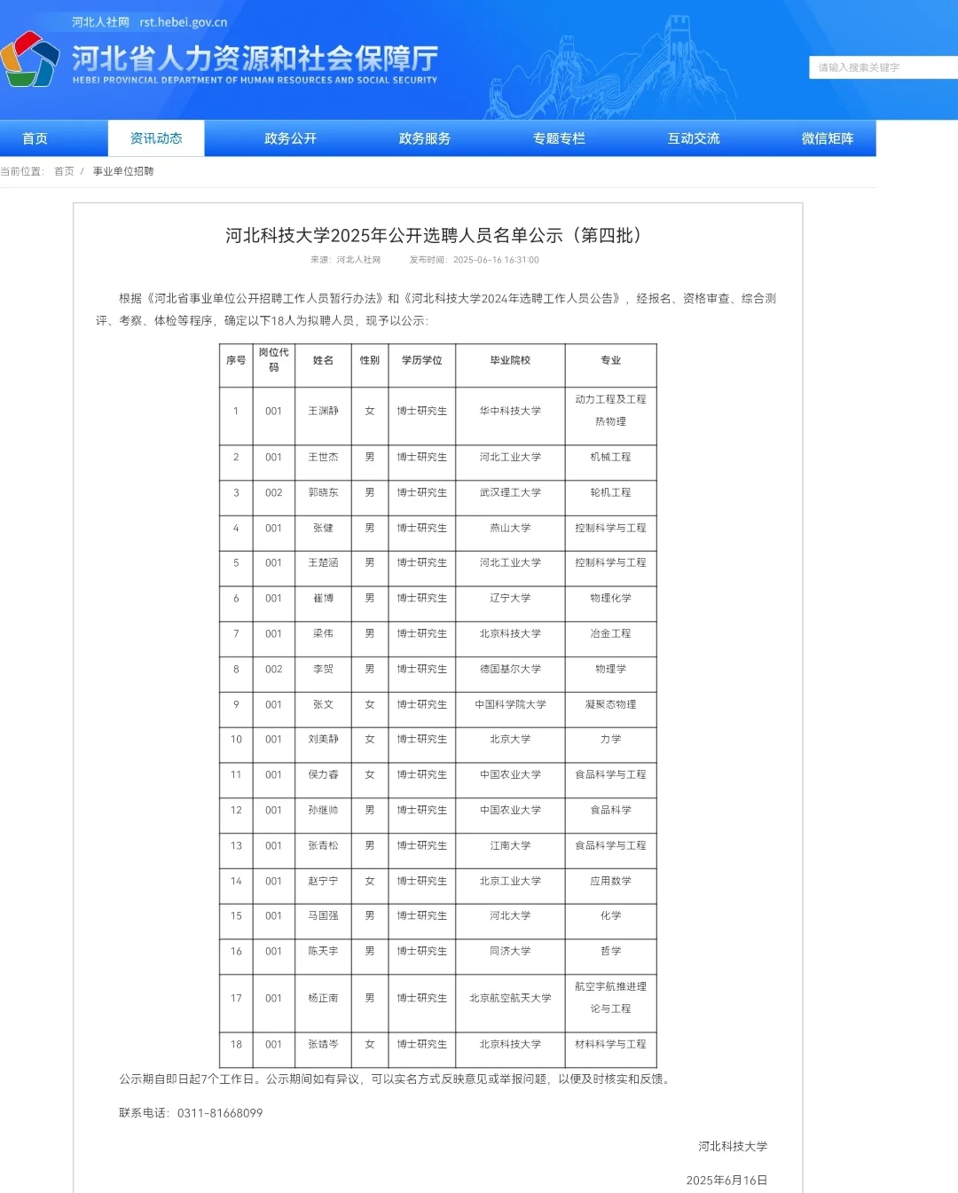Image resolution: width=958 pixels, height=1193 pixels.
Task: Click the announcement title about 河北科技大学 selection
Action: pyautogui.click(x=433, y=237)
